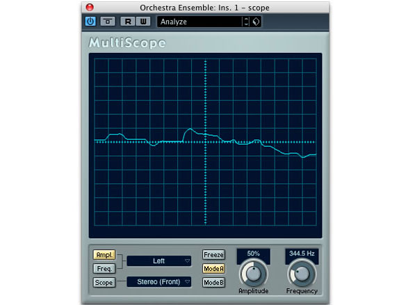This screenshot has height=305, width=406.
Task: Open the Left channel dropdown
Action: [159, 260]
